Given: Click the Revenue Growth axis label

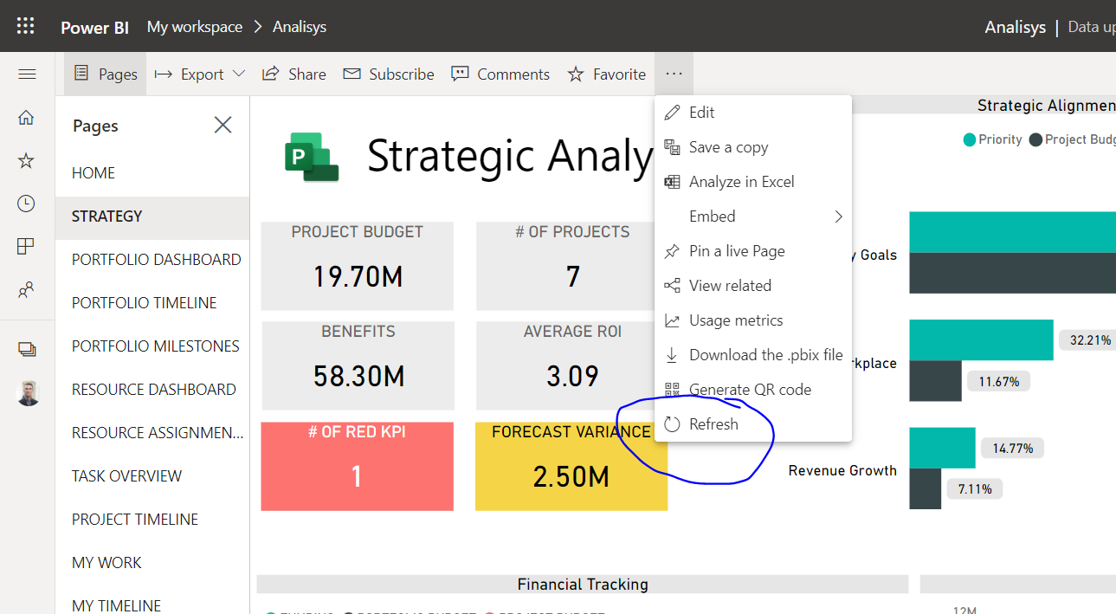Looking at the screenshot, I should click(842, 470).
